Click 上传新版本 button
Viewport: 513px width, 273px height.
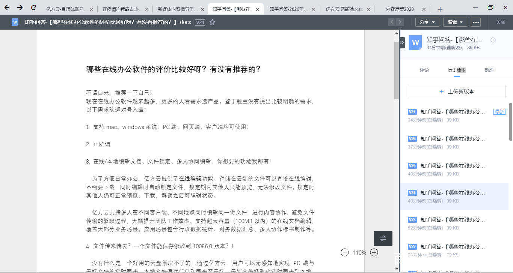pos(457,91)
